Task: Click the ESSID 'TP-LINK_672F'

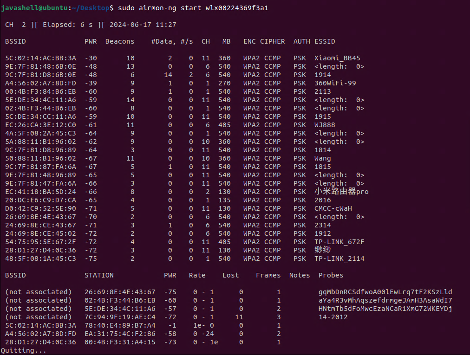Action: [x=339, y=242]
